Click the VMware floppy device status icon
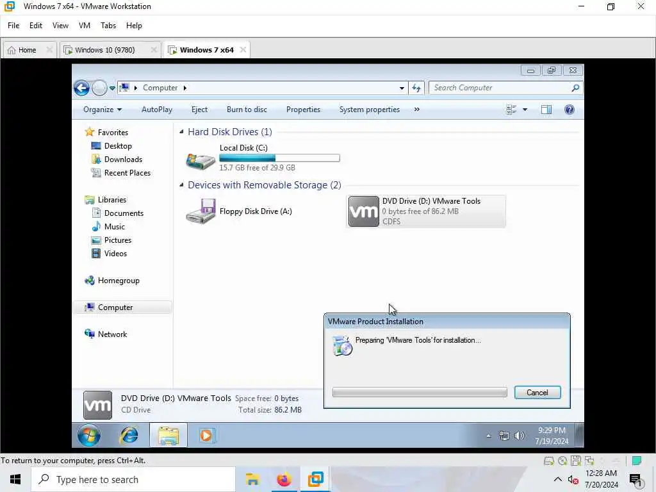Viewport: 656px width, 492px height. [576, 461]
